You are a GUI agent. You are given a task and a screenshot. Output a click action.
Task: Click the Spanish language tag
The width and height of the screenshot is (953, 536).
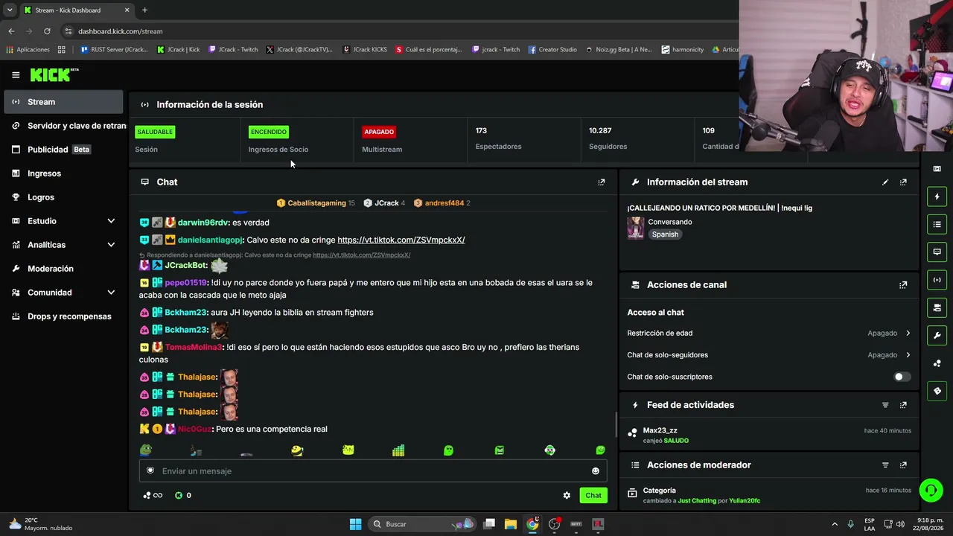click(665, 234)
